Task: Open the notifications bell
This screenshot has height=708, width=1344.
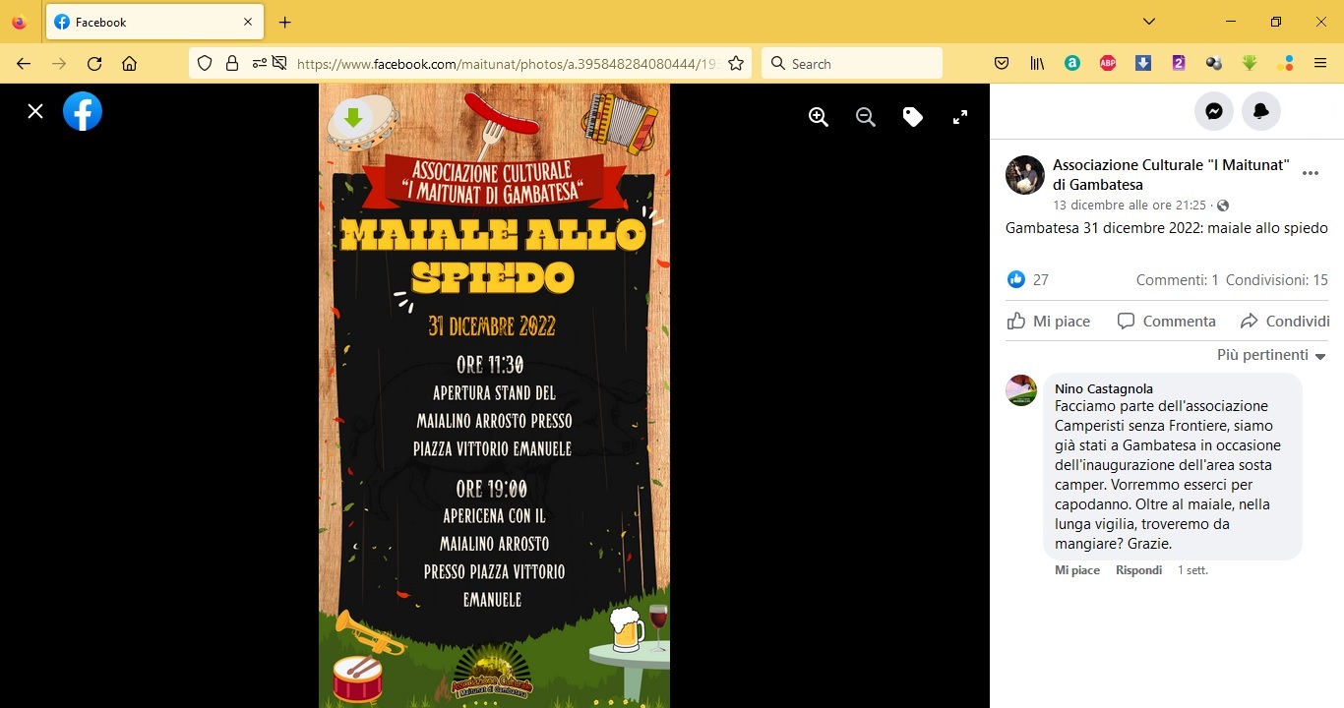Action: pyautogui.click(x=1261, y=111)
